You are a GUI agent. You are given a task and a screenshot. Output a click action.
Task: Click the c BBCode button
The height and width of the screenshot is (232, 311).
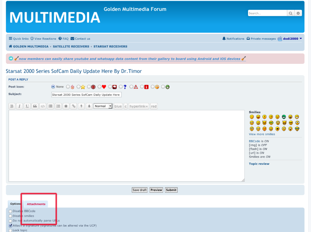click(126, 106)
